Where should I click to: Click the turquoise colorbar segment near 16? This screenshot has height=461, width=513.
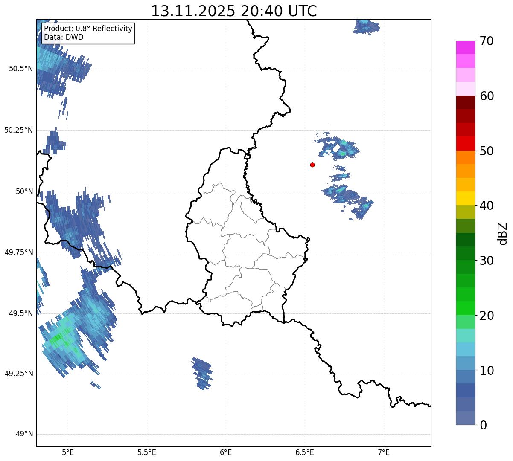click(465, 336)
